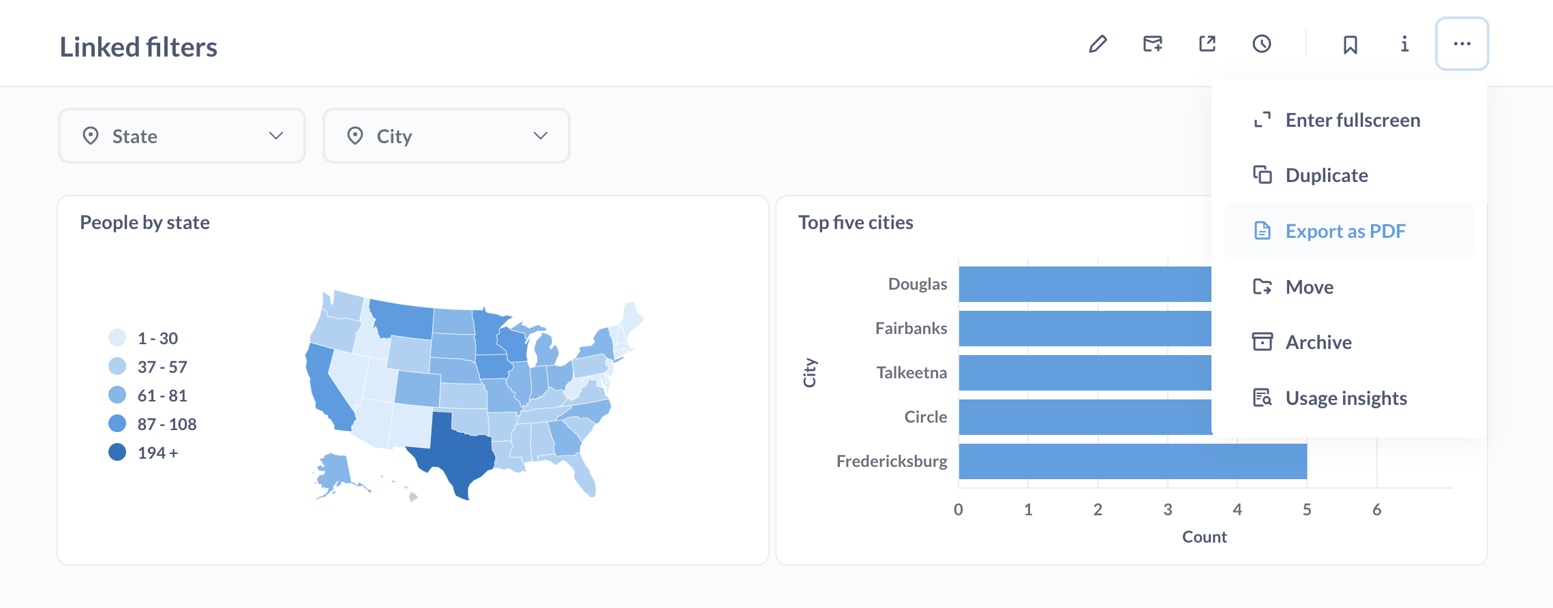Click the sharing arrow icon
1553x608 pixels.
[x=1207, y=44]
